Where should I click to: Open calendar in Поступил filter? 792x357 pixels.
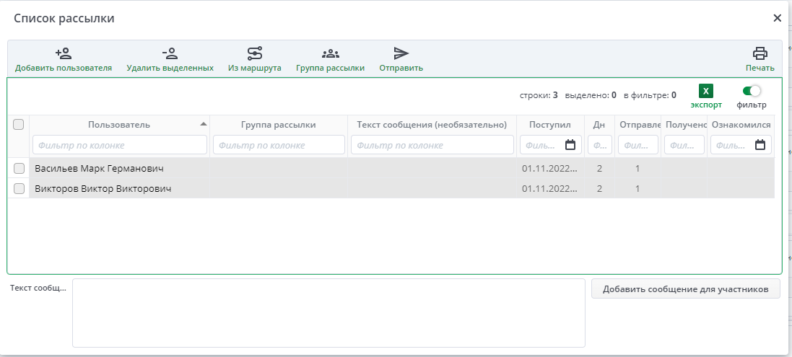click(x=570, y=145)
